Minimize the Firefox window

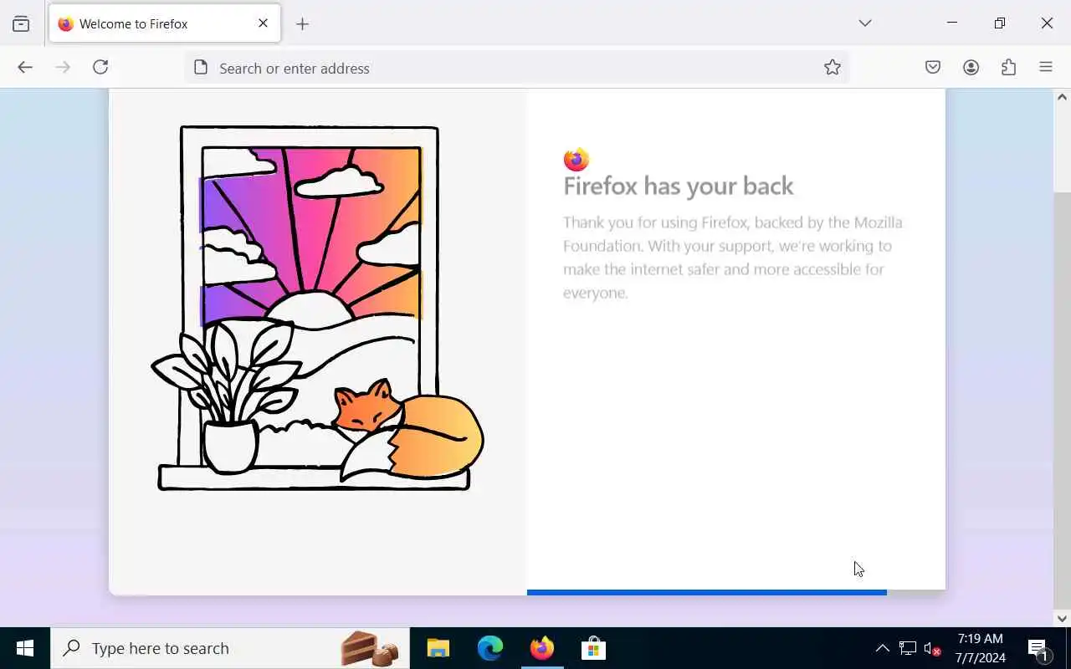[x=951, y=23]
